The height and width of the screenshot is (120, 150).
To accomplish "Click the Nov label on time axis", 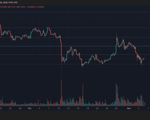I will [129, 108].
